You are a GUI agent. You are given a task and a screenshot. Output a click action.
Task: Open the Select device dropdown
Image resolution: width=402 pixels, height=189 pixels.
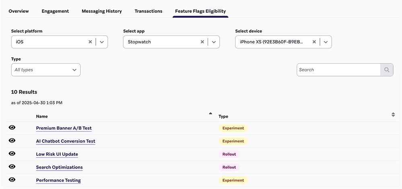(326, 42)
